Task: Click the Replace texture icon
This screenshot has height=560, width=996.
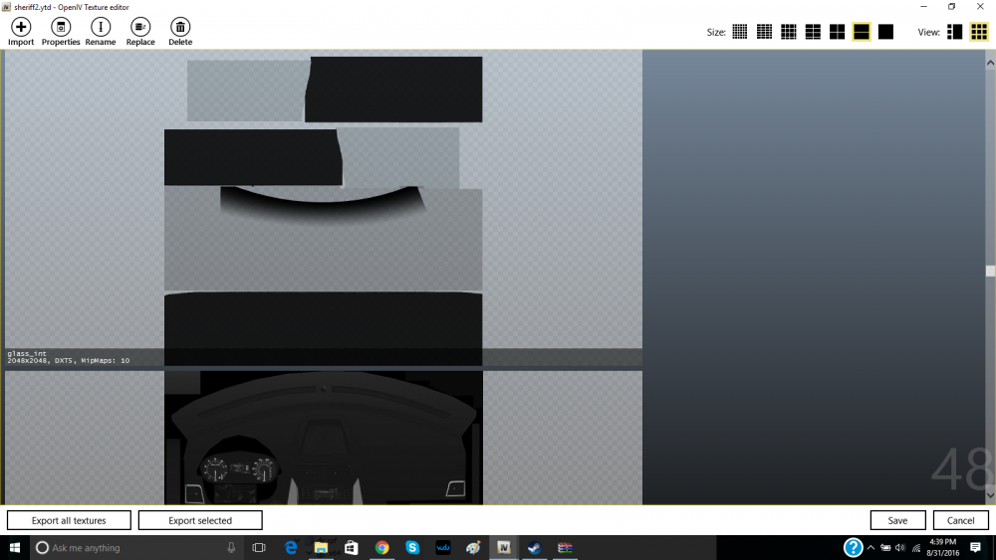Action: [x=140, y=32]
